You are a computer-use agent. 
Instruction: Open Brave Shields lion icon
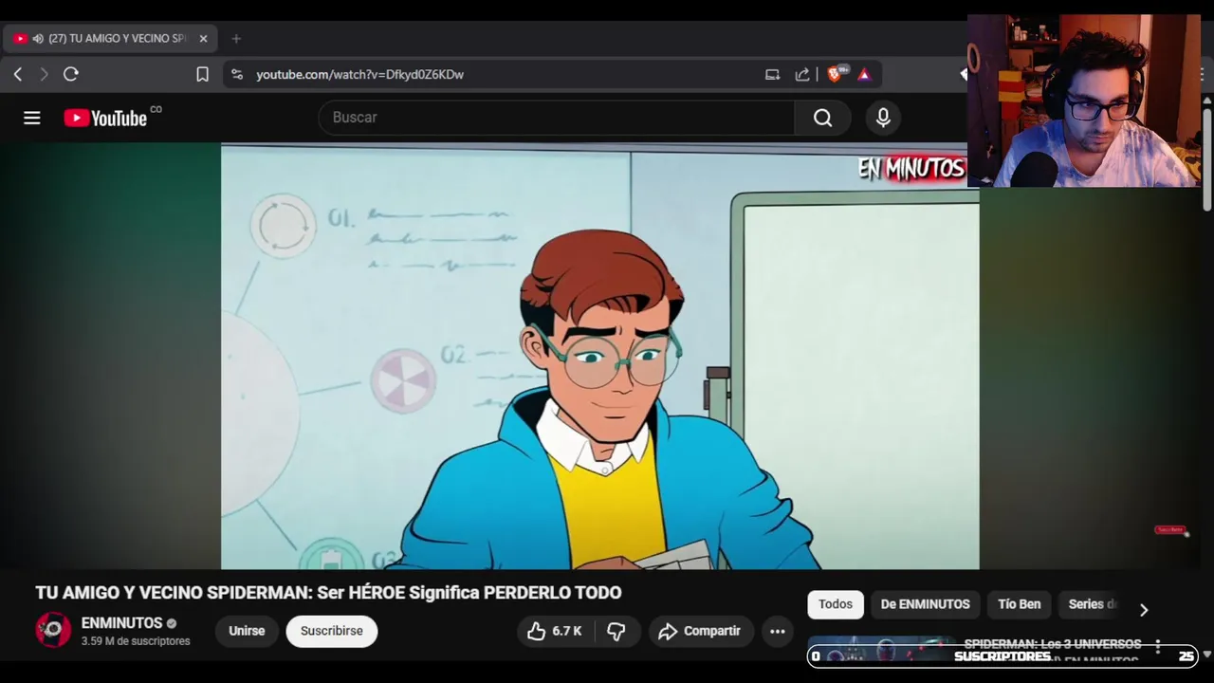pos(836,74)
